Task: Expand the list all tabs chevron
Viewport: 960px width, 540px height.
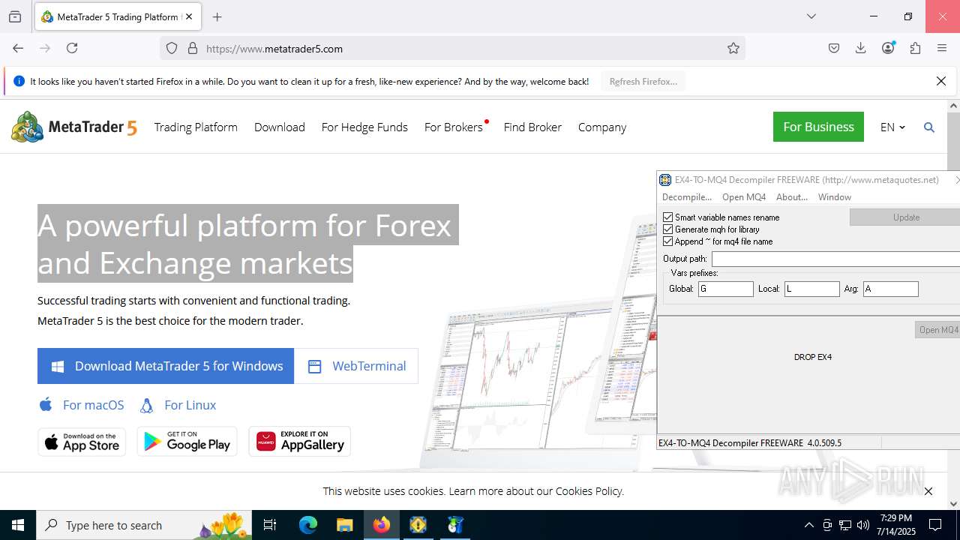Action: point(811,16)
